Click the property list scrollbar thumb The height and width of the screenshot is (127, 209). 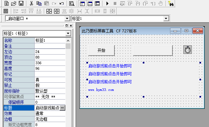pyautogui.click(x=68, y=46)
